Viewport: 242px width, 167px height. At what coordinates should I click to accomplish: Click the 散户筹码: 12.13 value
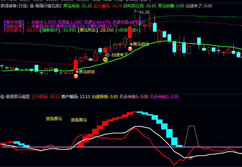click(76, 97)
